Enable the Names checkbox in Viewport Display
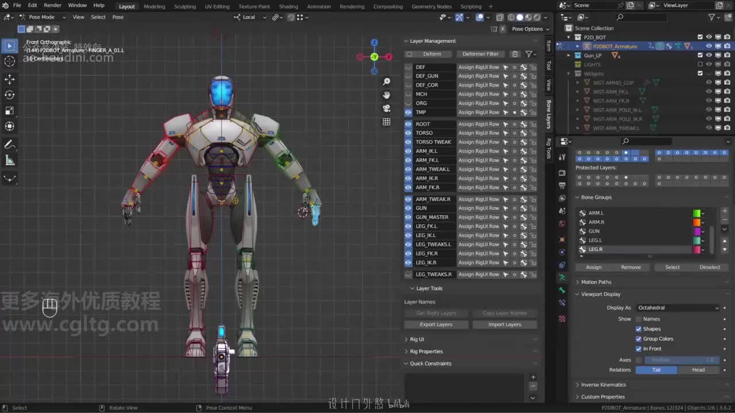The width and height of the screenshot is (735, 413). coord(639,319)
